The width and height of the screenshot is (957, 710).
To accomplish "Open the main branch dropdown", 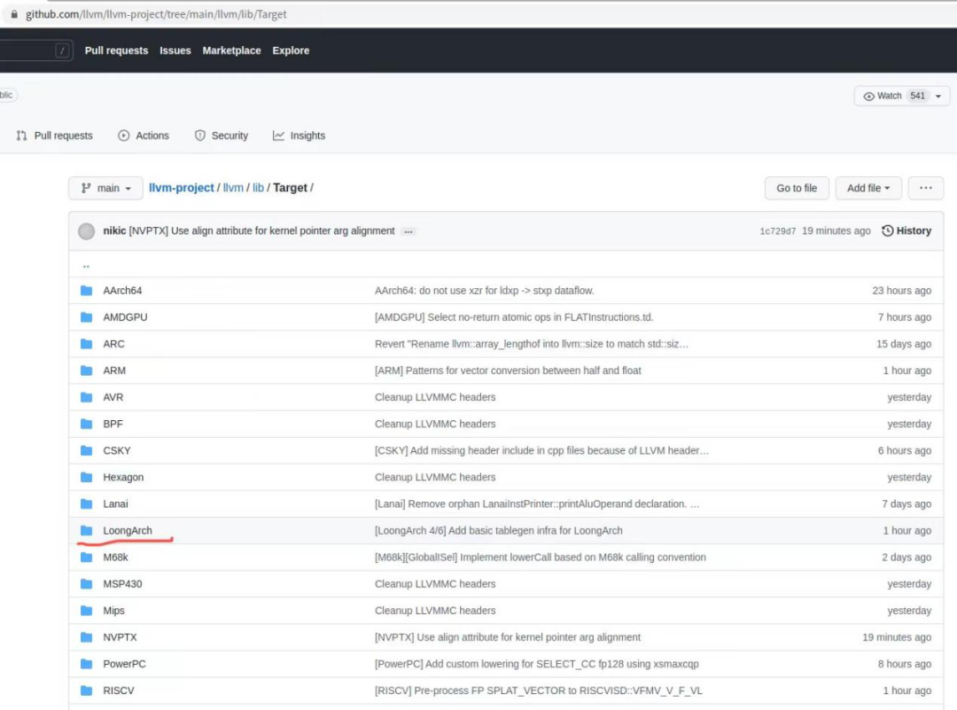I will [x=106, y=188].
